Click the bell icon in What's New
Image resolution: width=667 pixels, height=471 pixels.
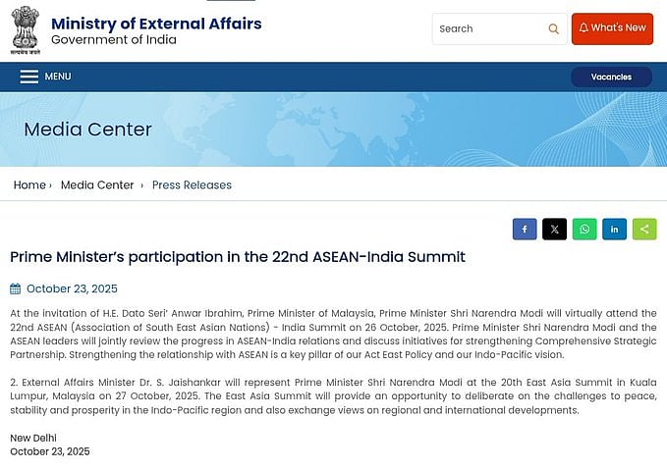(584, 28)
